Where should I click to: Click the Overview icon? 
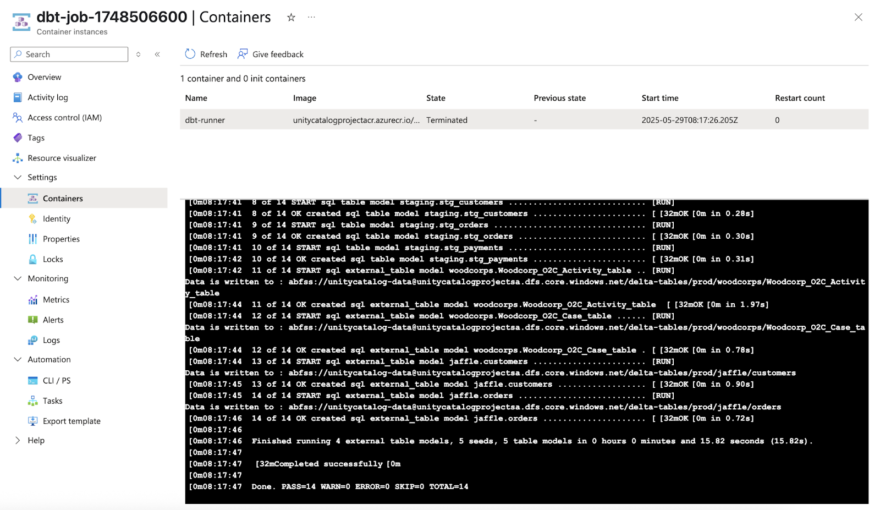pos(18,77)
